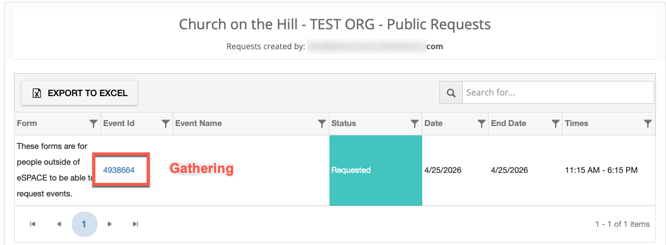Open the End Date column filter
The width and height of the screenshot is (666, 245).
556,124
